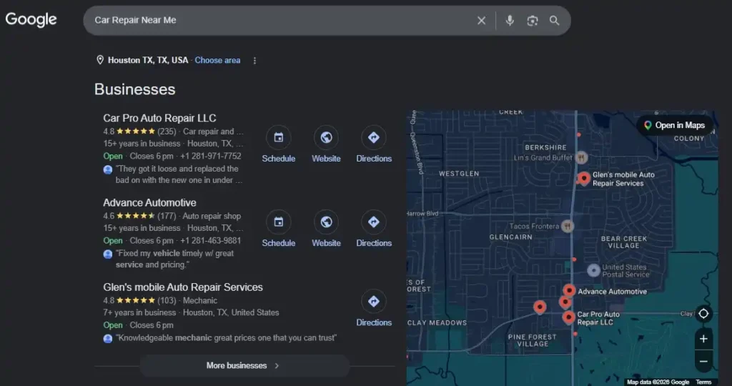Open Car Pro Auto Repair LLC listing
The height and width of the screenshot is (386, 732).
coord(159,118)
